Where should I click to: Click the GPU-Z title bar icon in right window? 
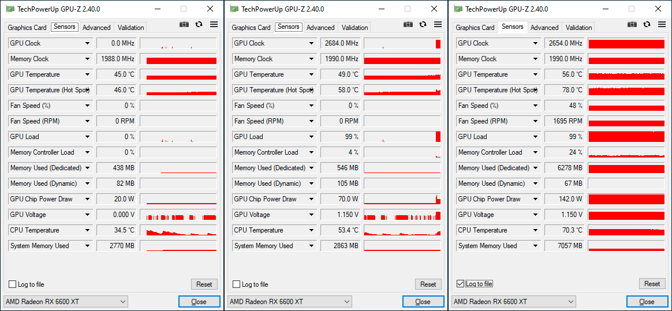coord(458,9)
